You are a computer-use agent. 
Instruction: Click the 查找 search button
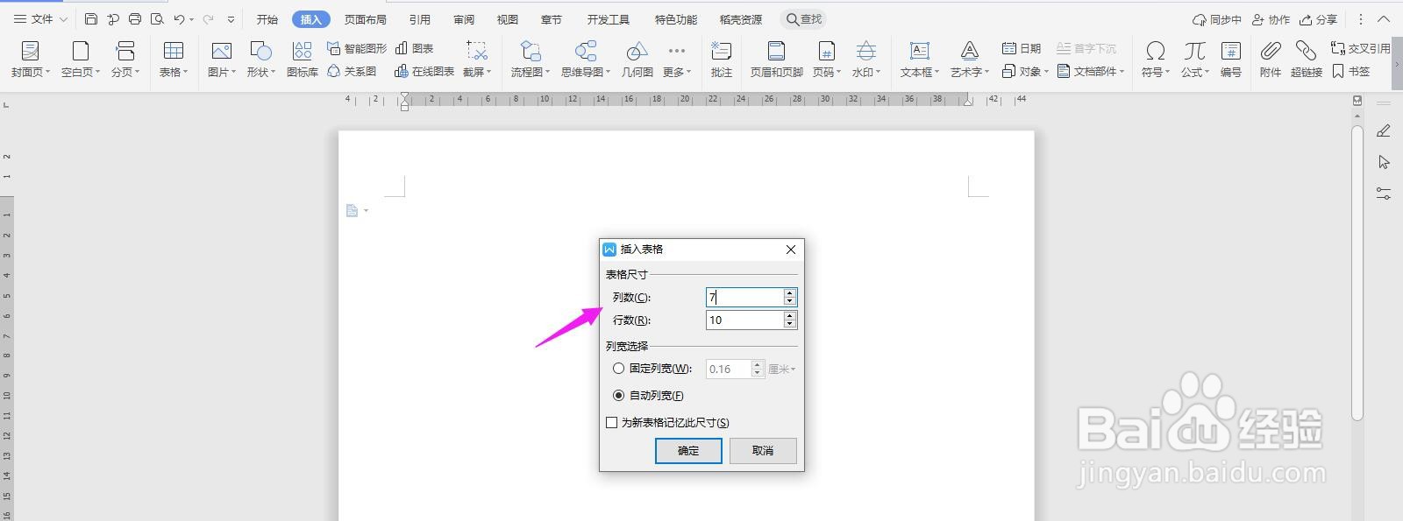tap(804, 19)
